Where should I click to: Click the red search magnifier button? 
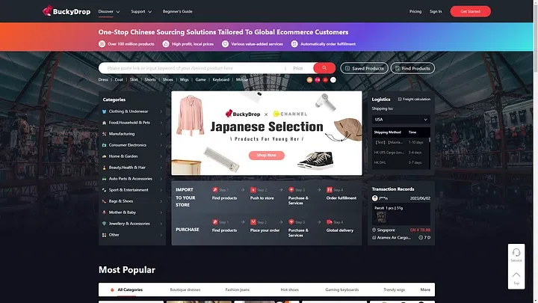(324, 68)
